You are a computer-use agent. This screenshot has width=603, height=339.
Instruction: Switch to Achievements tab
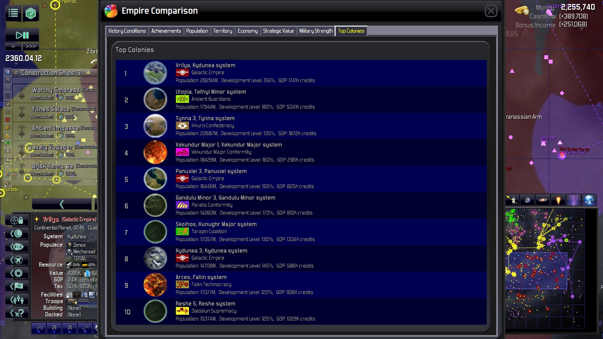point(166,31)
